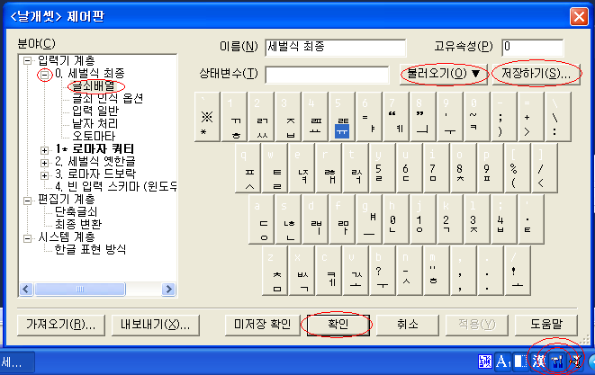Viewport: 595px width, 375px height.
Task: Click the last language bar icon after the tools icon
Action: pos(576,362)
